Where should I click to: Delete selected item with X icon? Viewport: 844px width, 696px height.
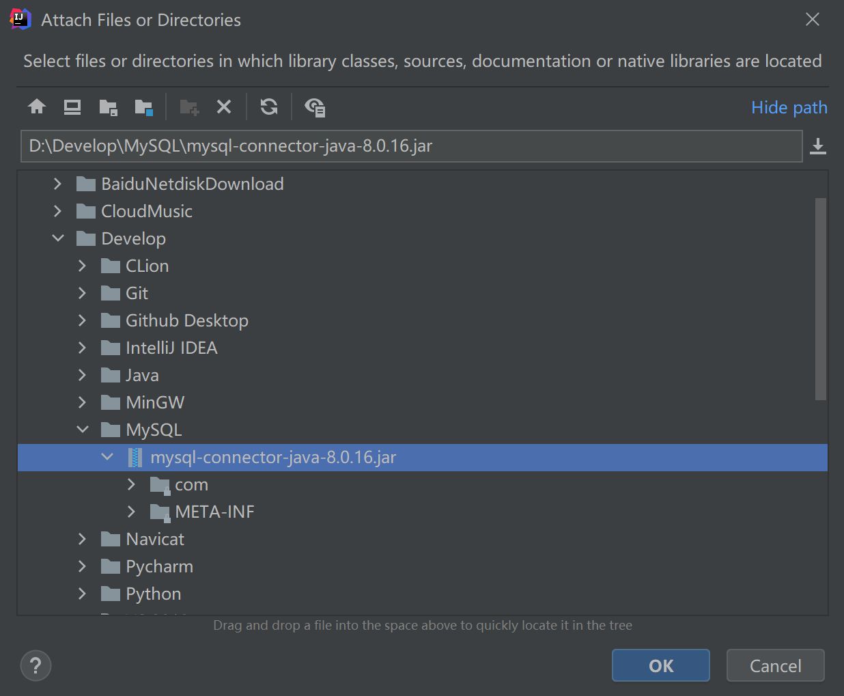click(224, 107)
